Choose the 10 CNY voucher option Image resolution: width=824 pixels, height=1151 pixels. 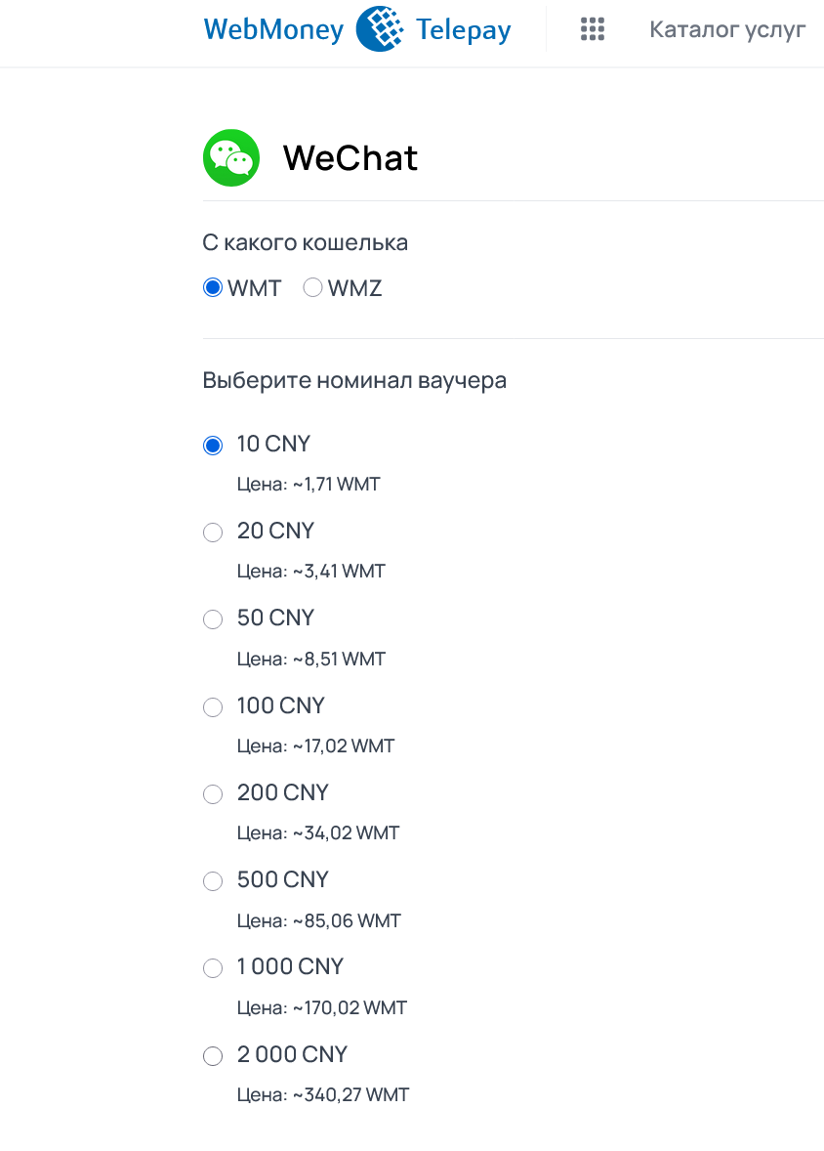[213, 446]
